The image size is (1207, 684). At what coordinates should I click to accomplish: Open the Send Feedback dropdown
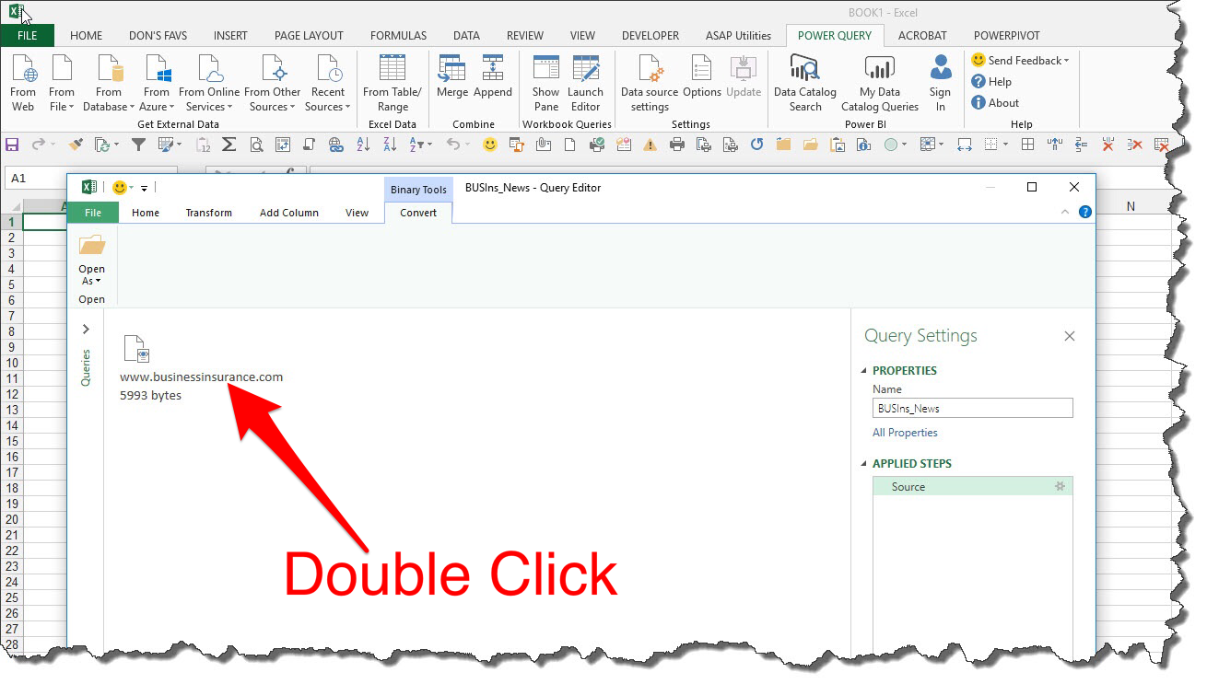[1019, 59]
